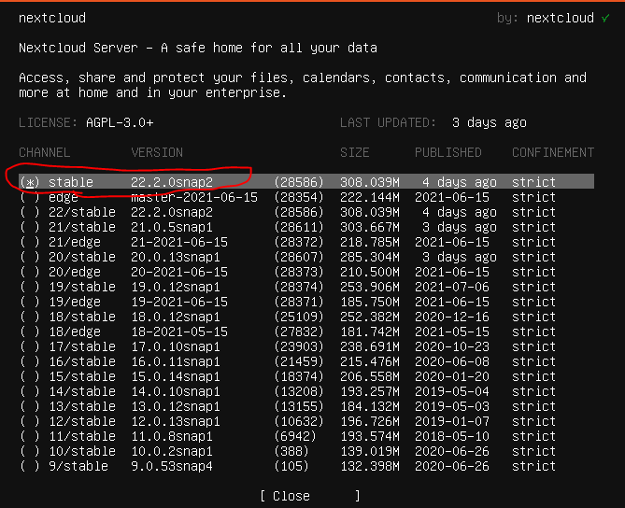Viewport: 625px width, 508px height.
Task: Click size value 132.398M
Action: coord(370,466)
